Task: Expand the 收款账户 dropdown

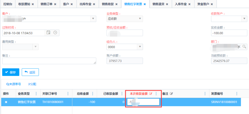Action: pos(244,19)
